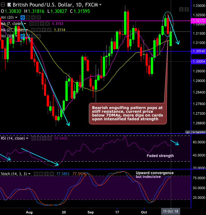Click the 1.33000 tick on price axis
The height and width of the screenshot is (215, 206).
point(199,6)
